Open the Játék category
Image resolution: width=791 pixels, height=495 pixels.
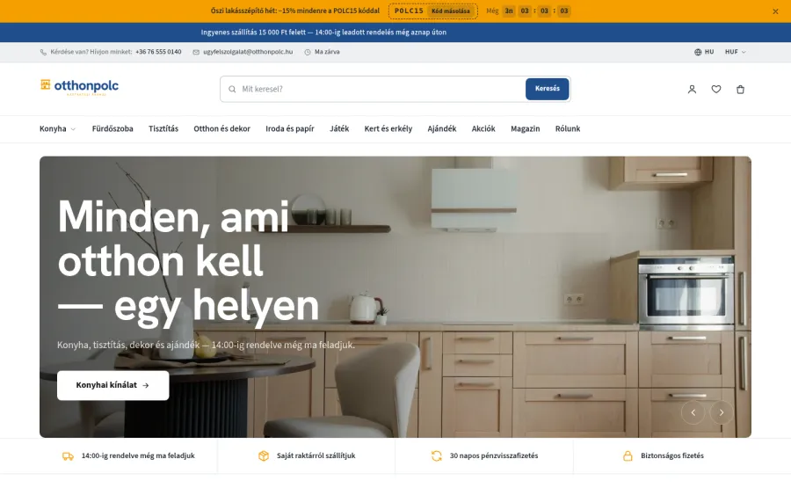pos(339,128)
